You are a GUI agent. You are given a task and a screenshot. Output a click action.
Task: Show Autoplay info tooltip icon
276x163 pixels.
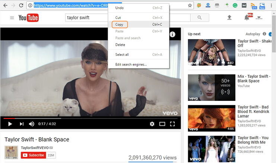264,34
